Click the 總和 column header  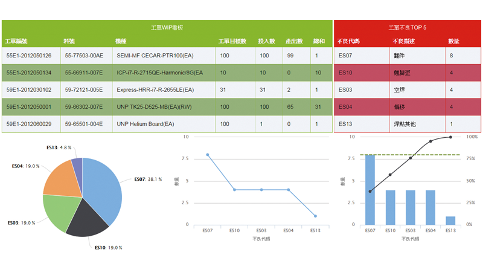point(319,41)
